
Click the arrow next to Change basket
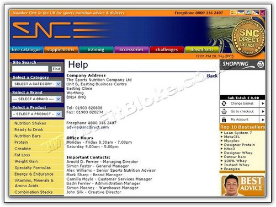[263, 103]
